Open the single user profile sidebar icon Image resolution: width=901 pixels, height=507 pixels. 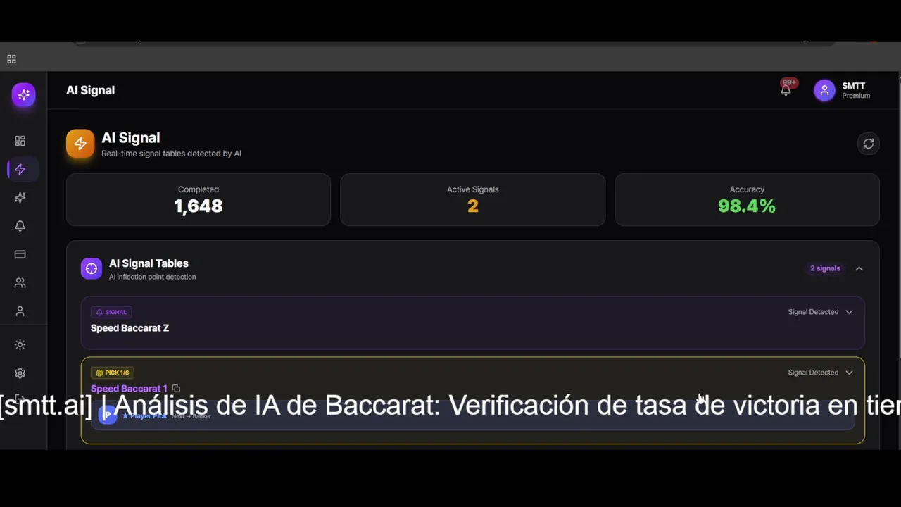[20, 311]
